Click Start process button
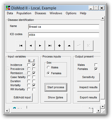Image resolution: width=112 pixels, height=120 pixels. coord(56,87)
